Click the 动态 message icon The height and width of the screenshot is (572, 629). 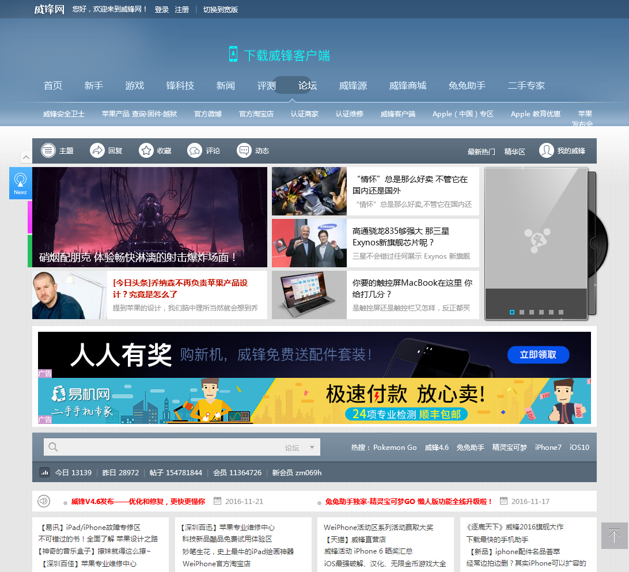[244, 151]
